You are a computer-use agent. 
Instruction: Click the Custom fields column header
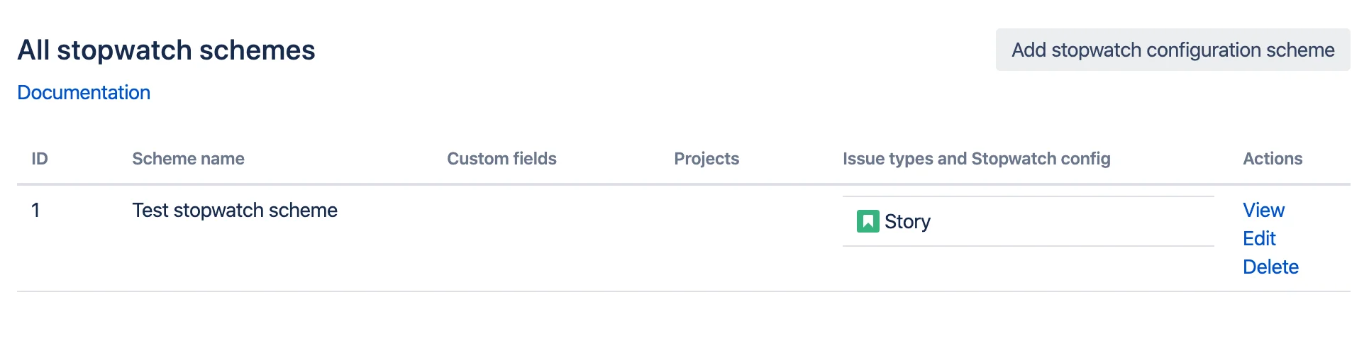pyautogui.click(x=501, y=159)
